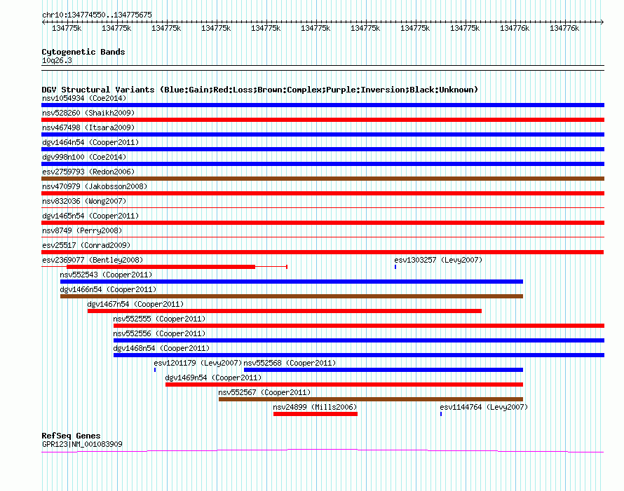Select dgv1468n54 (Cooper2011) label
This screenshot has width=624, height=491.
161,348
